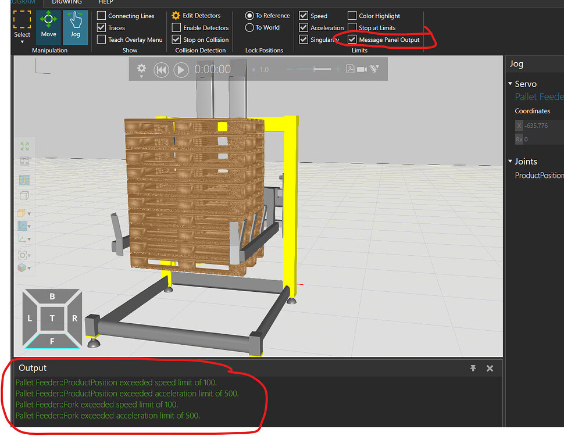Open simulation settings gear on playback bar
Screen dimensions: 564x436
[x=141, y=69]
